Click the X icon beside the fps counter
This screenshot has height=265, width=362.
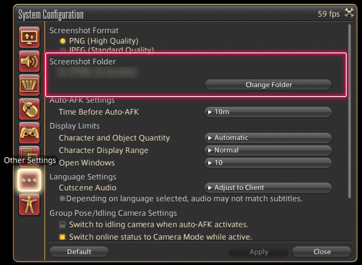[349, 14]
